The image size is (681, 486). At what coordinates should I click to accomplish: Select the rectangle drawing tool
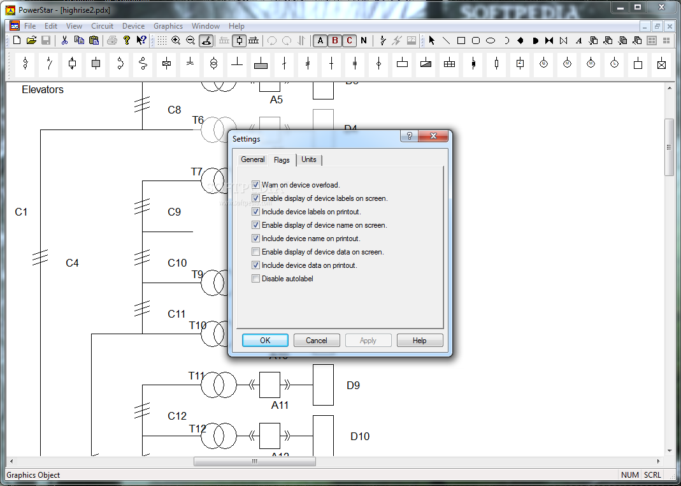pos(461,40)
